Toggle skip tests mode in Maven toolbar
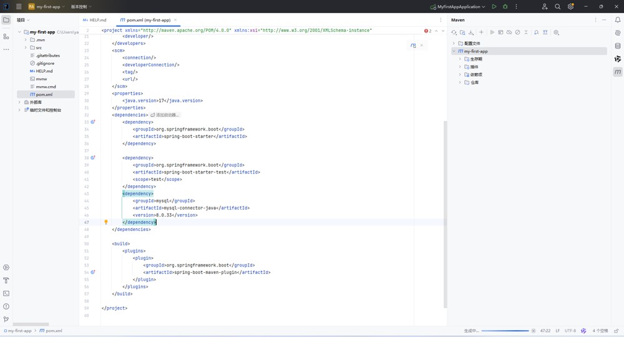This screenshot has width=624, height=337. coord(517,32)
